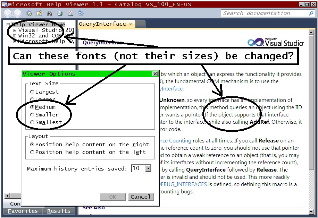Select position help content on the left
This screenshot has width=318, height=218.
[x=32, y=152]
